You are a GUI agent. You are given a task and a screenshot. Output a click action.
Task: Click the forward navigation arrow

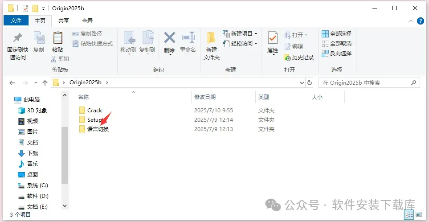[25, 82]
